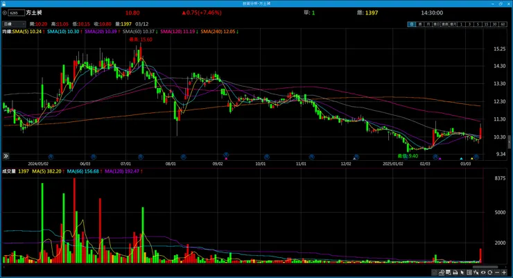513x278 pixels.
Task: Switch to the 1-minute timeframe tab
Action: pos(461,24)
